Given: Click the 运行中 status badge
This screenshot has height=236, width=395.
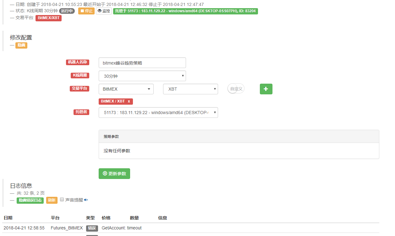Looking at the screenshot, I should [67, 11].
